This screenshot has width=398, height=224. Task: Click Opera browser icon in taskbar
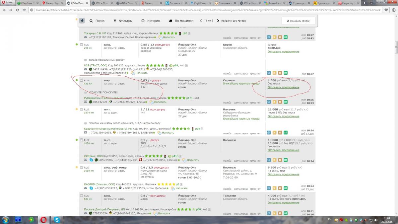point(43,219)
